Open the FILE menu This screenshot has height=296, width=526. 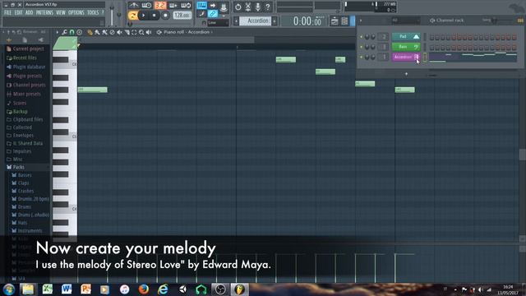tap(7, 13)
